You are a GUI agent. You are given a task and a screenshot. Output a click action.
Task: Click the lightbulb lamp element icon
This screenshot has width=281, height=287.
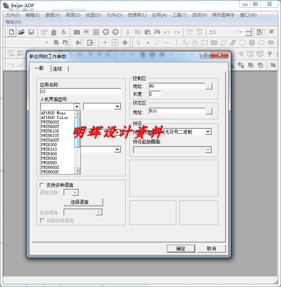click(269, 54)
